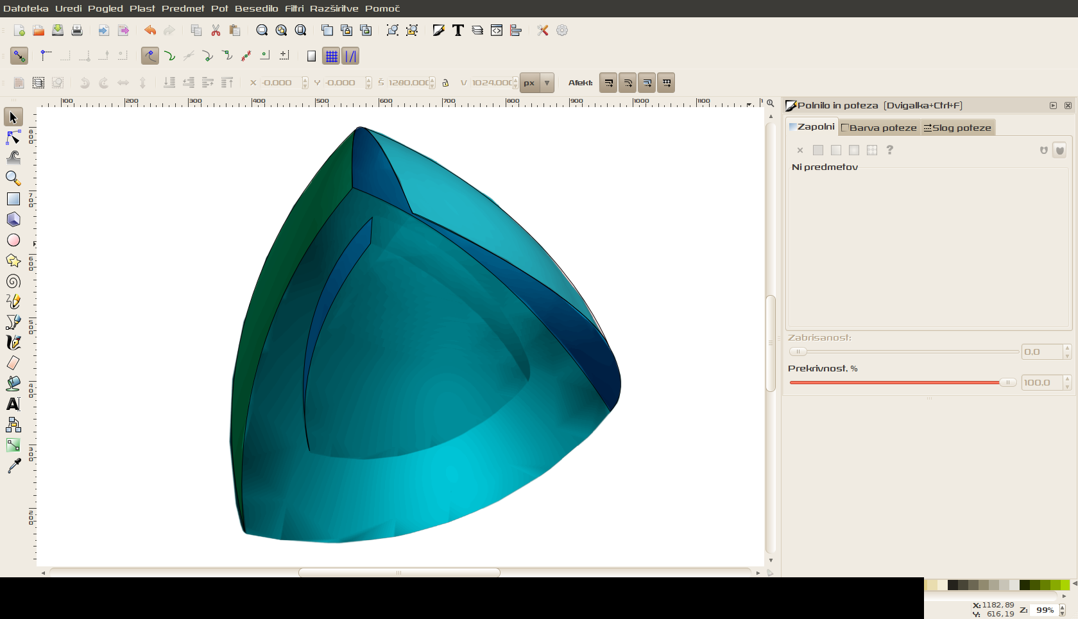
Task: Activate the Eraser tool
Action: tap(13, 363)
